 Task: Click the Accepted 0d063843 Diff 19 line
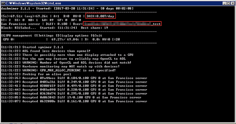click(71, 98)
